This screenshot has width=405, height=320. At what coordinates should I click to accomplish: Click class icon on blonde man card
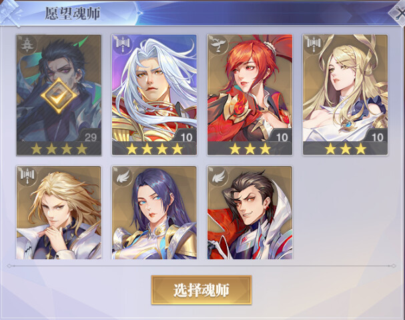(x=27, y=177)
